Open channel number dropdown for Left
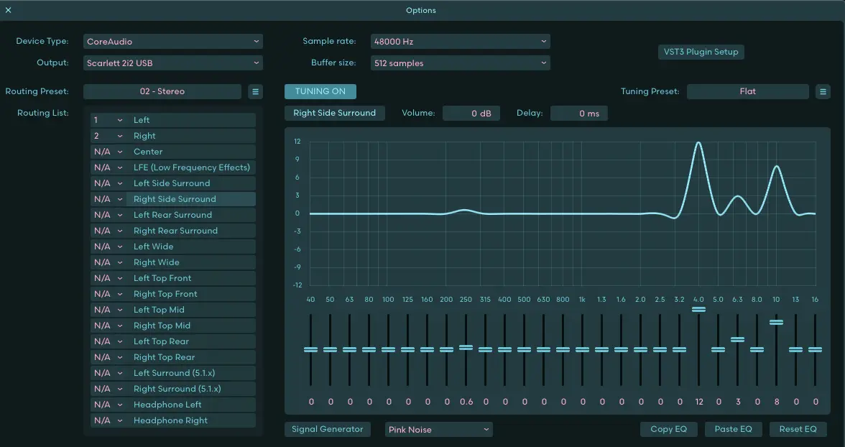Screen dimensions: 845x447 click(108, 120)
